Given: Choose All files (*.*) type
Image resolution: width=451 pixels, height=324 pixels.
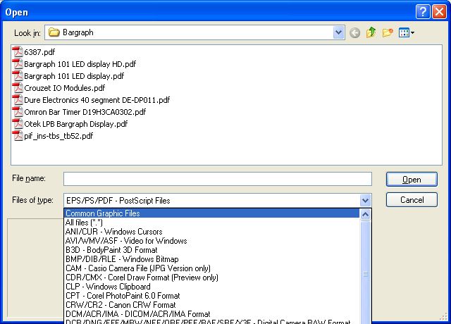Looking at the screenshot, I should point(212,223).
